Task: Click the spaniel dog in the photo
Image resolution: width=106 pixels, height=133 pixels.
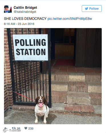Action: click(42, 110)
